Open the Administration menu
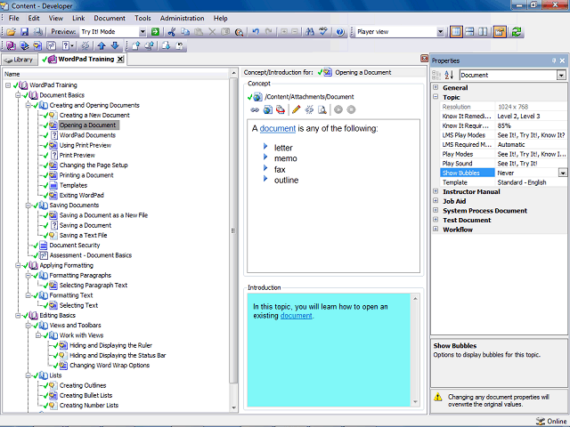Screen dimensions: 570x427 (182, 18)
